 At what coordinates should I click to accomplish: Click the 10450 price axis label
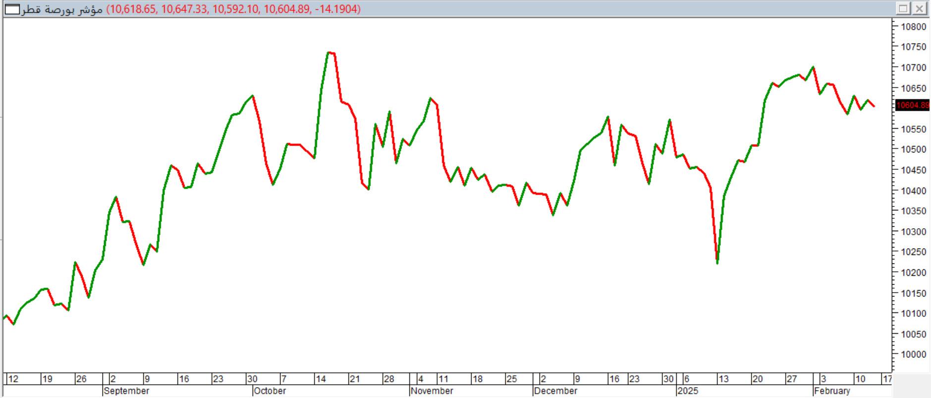[913, 170]
